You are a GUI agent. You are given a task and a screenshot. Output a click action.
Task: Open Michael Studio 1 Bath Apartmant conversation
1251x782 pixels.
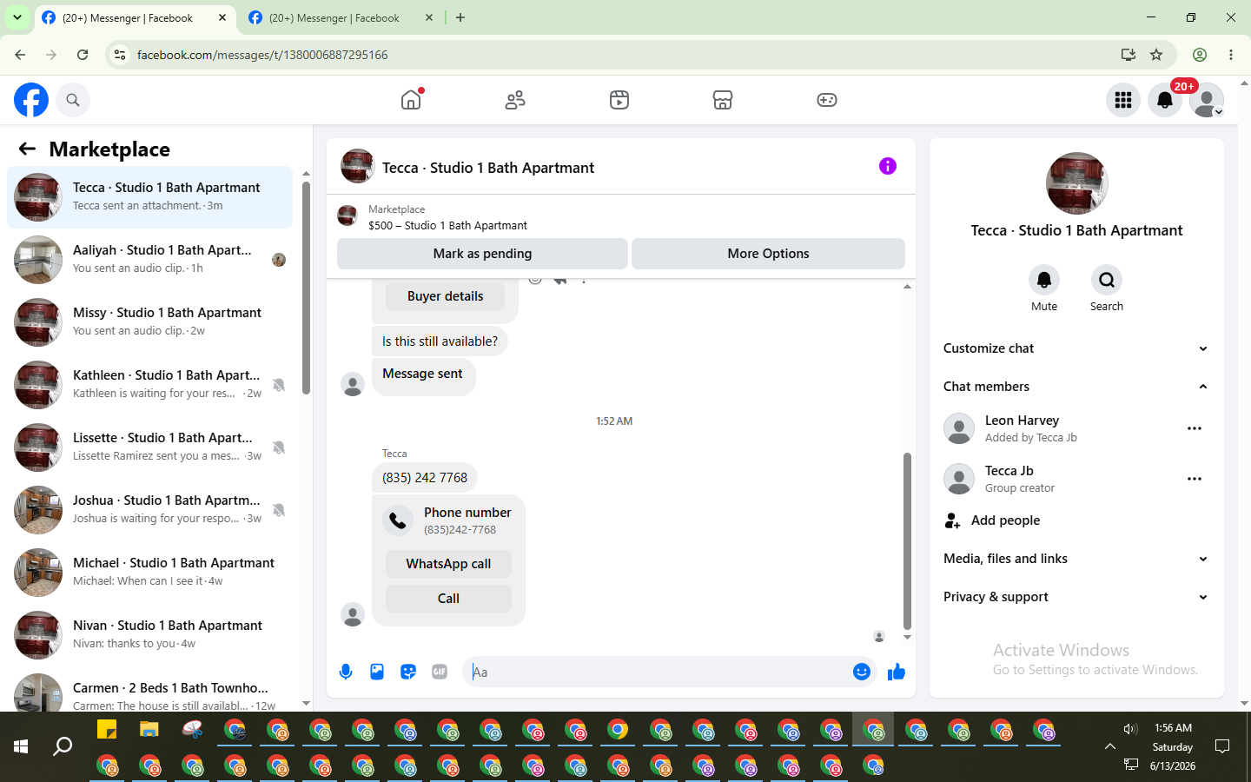point(150,573)
